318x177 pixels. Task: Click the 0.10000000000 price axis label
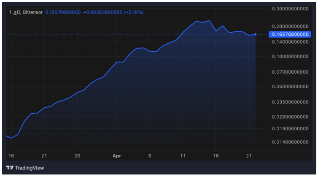coord(290,56)
